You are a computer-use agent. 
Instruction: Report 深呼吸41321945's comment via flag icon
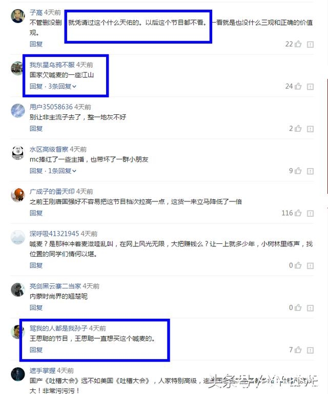click(311, 265)
